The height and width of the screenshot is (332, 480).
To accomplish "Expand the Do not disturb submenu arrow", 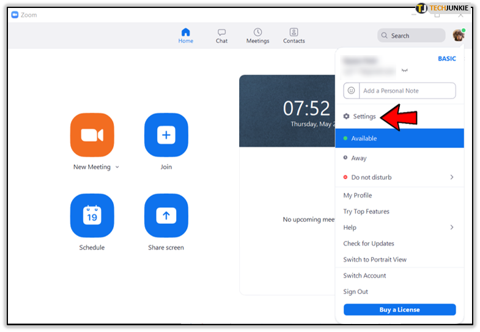I will point(452,177).
